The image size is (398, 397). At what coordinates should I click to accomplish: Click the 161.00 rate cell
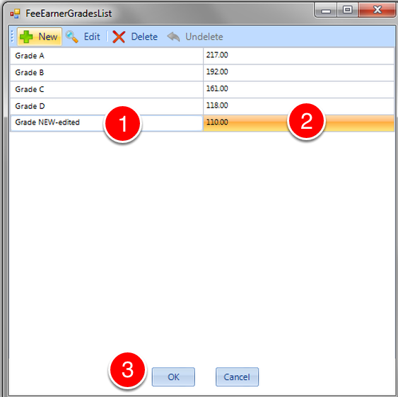pos(299,89)
